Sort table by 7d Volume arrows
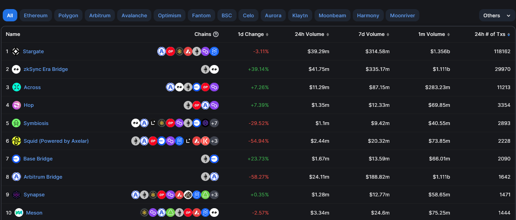 (x=388, y=35)
